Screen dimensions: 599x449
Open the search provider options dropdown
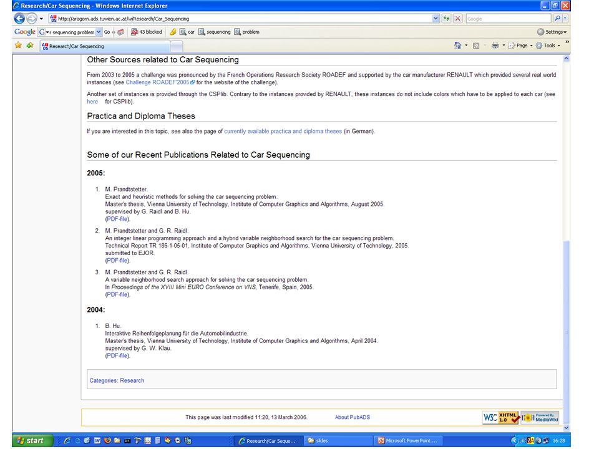(565, 18)
